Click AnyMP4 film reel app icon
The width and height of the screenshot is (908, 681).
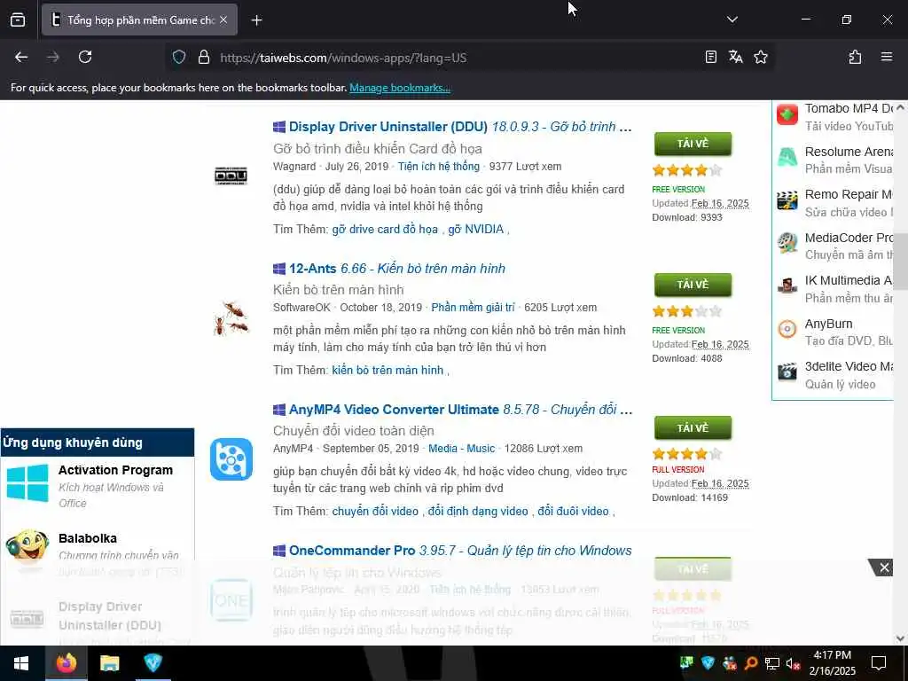pos(231,459)
